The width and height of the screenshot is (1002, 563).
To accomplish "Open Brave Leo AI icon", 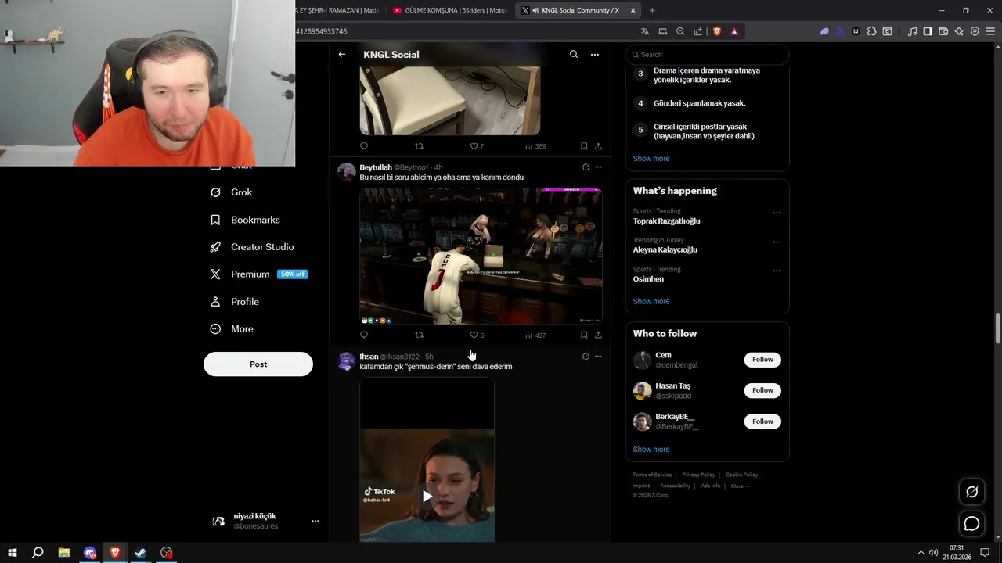I will pos(959,31).
